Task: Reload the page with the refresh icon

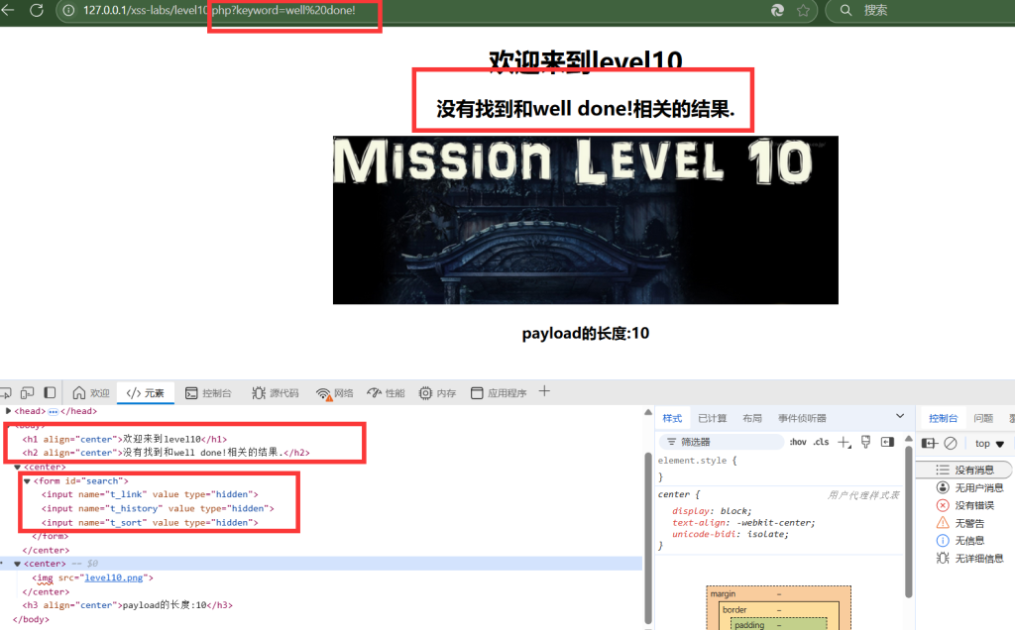Action: (37, 10)
